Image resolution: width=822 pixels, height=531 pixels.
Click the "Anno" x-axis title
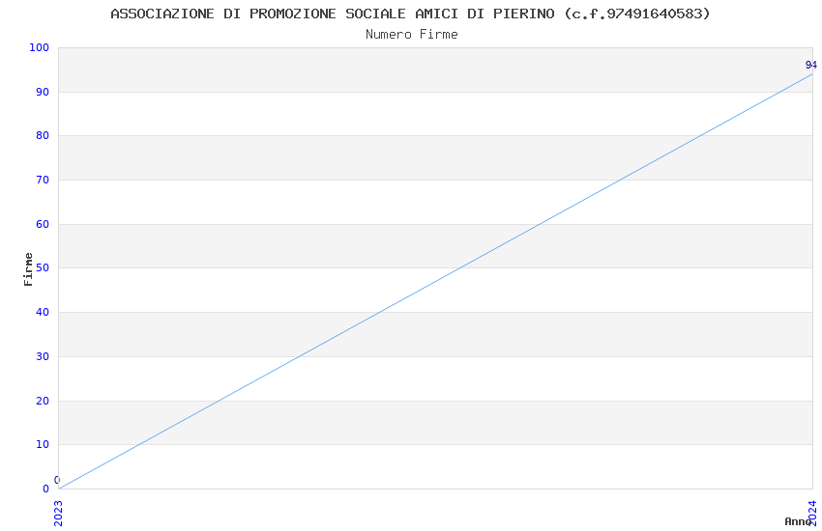pos(798,521)
